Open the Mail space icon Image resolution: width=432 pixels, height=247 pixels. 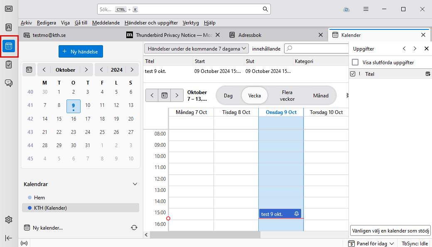click(x=9, y=9)
